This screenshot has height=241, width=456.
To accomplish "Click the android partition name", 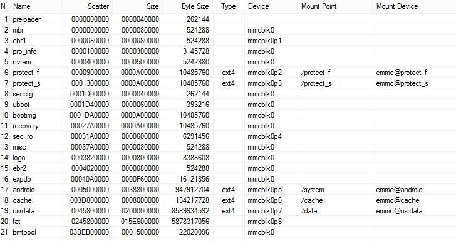I will (24, 190).
